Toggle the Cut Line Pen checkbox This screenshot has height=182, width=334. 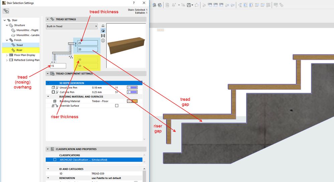(x=53, y=92)
